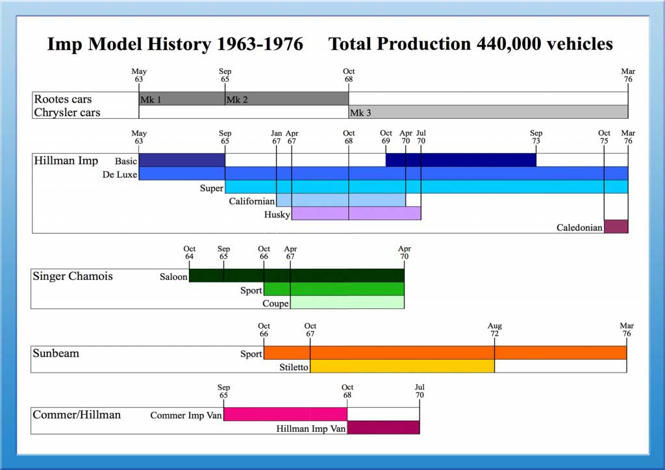Select the "Hillman Imp" section label
Image resolution: width=665 pixels, height=470 pixels.
(66, 160)
